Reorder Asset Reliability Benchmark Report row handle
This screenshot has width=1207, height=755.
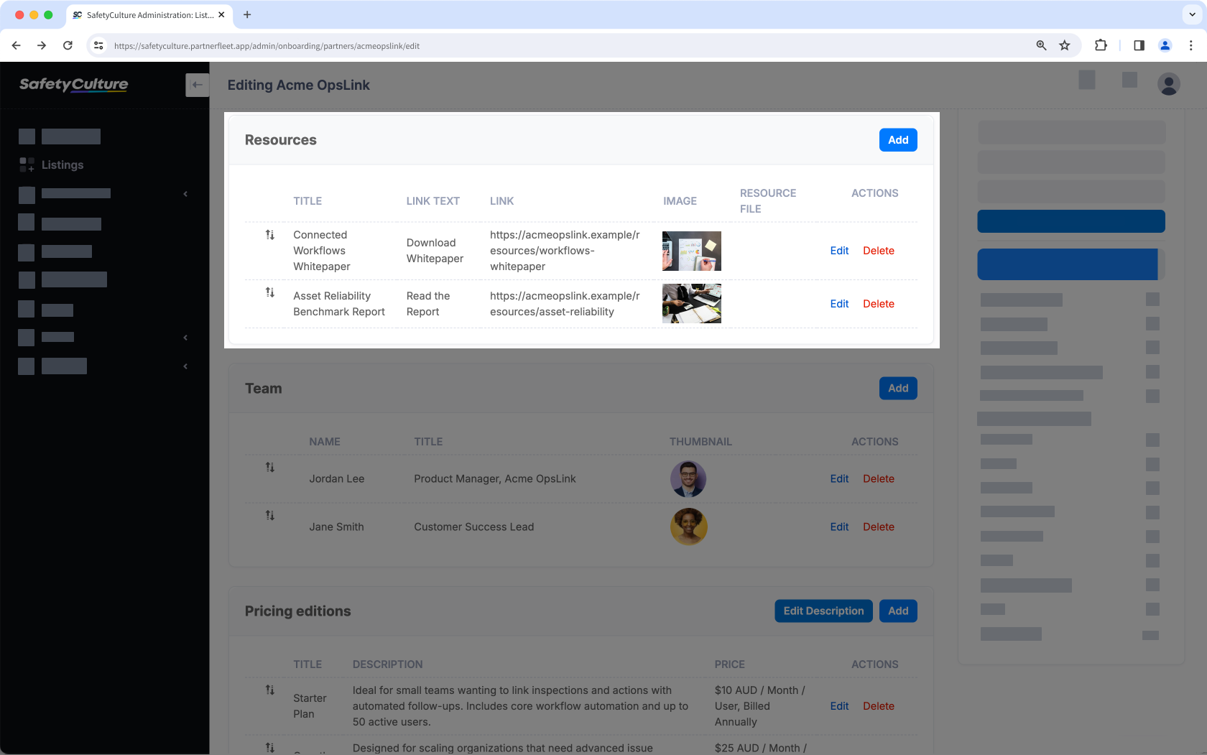pyautogui.click(x=270, y=292)
